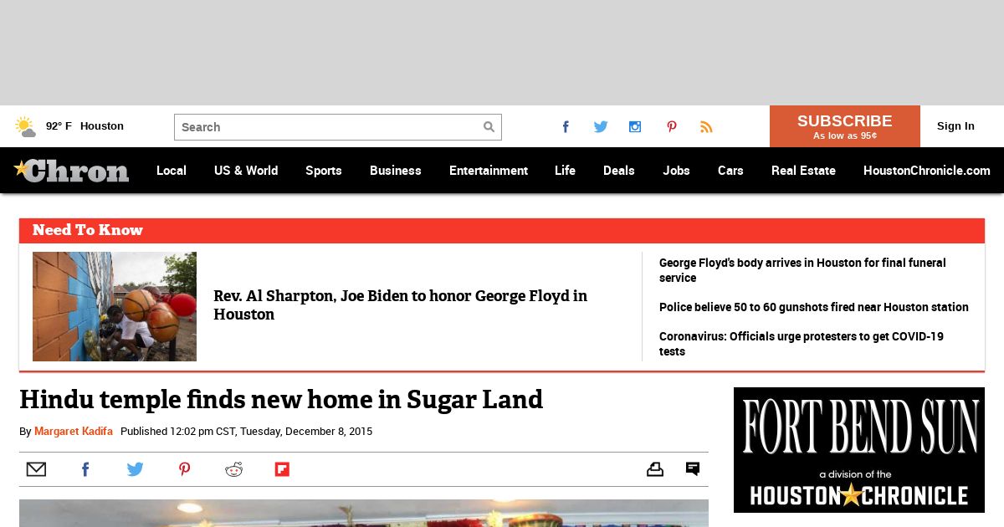Share article on Flipboard
Screen dimensions: 1004x527
(x=282, y=469)
